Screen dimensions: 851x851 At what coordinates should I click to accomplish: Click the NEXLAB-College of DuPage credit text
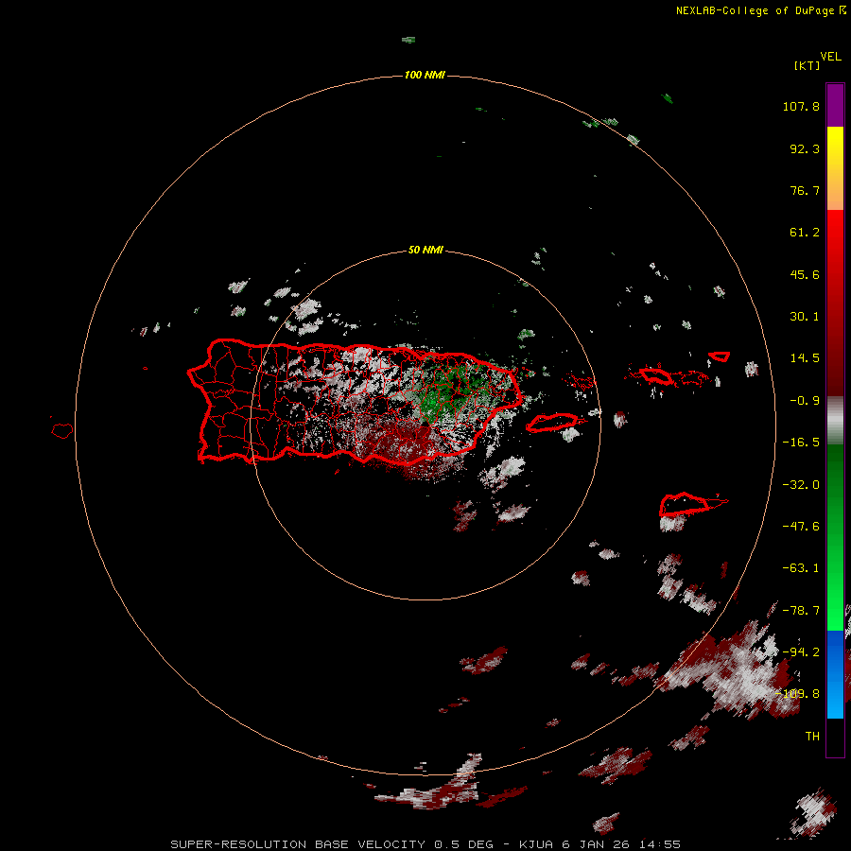761,10
